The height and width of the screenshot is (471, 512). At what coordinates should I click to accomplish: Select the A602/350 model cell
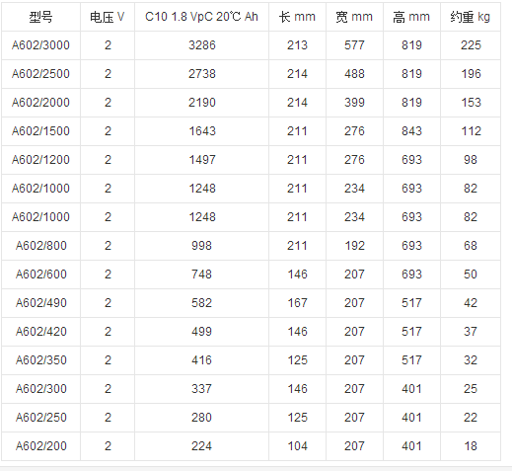click(x=41, y=360)
